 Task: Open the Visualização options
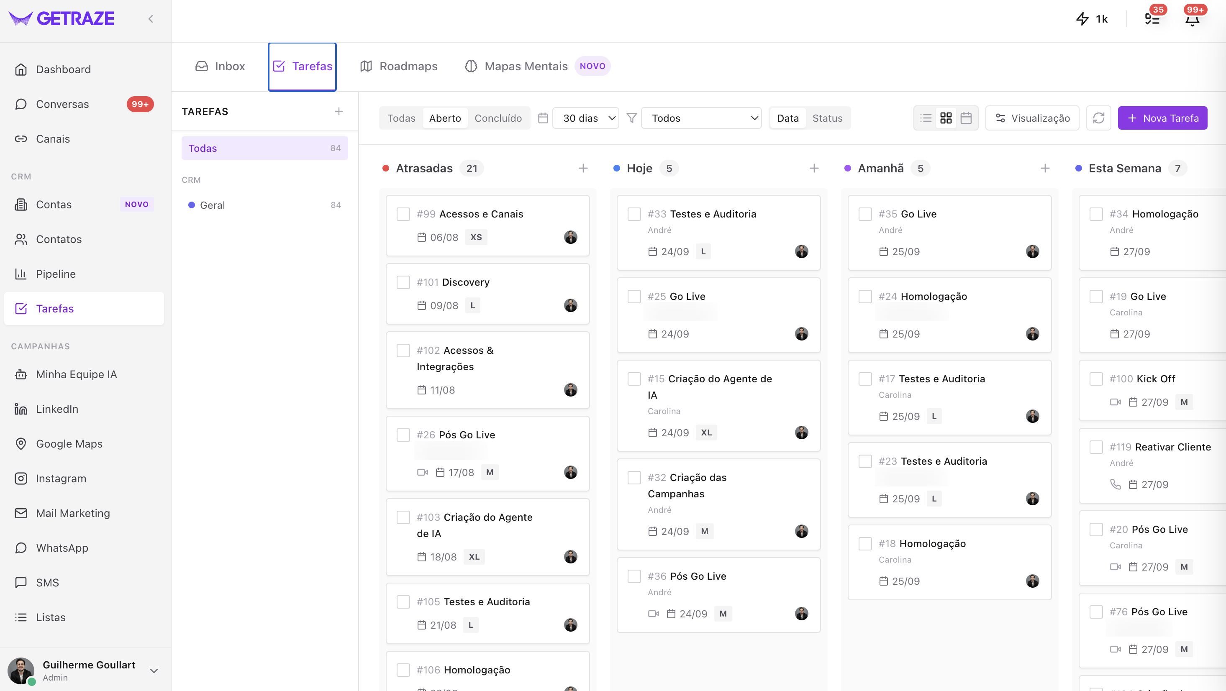tap(1032, 118)
